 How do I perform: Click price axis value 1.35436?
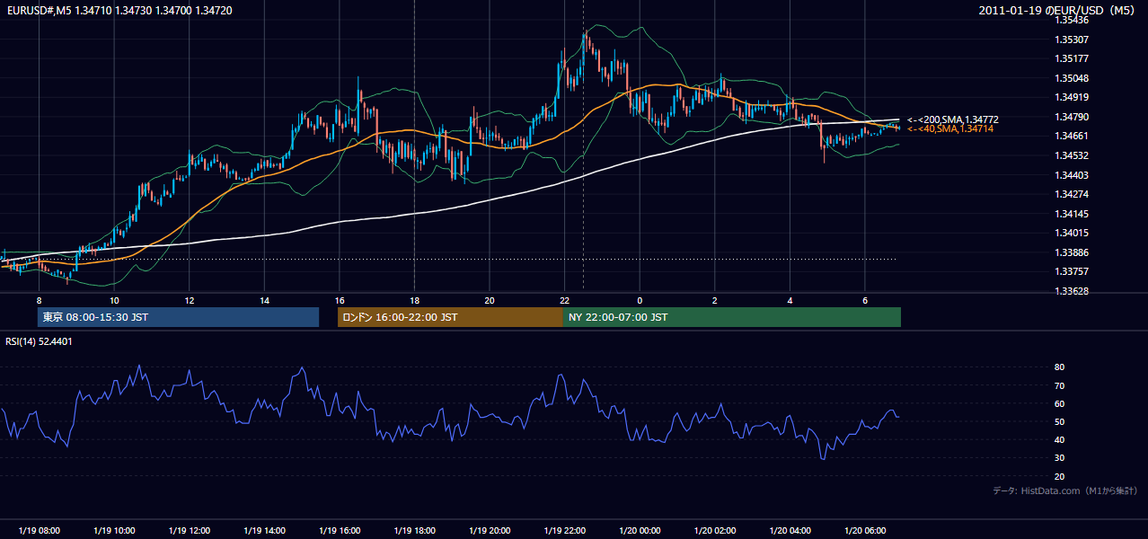point(1071,20)
